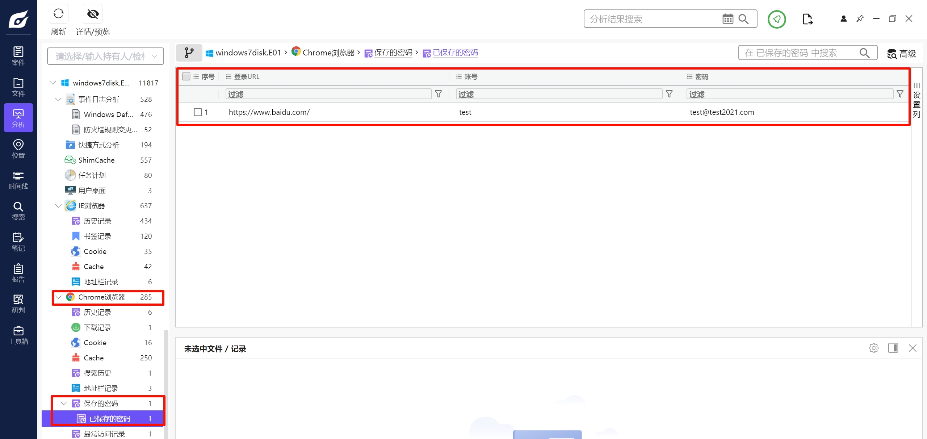Check the checkbox for row 1
The image size is (927, 439).
click(x=198, y=112)
